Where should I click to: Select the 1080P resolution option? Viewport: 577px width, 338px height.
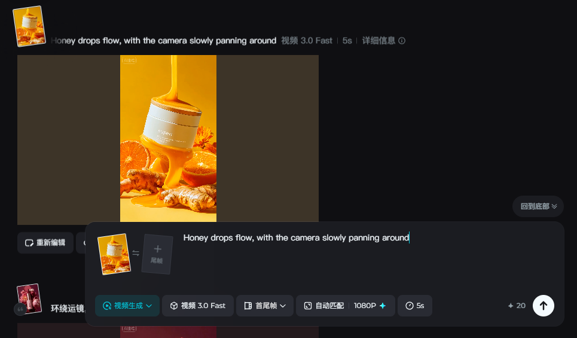(365, 306)
